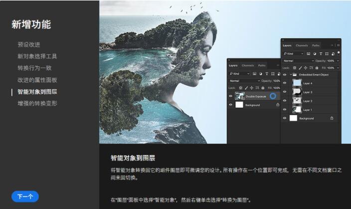Hide the Embedded Smart Object group
Viewport: 351px width, 209px height.
[285, 75]
